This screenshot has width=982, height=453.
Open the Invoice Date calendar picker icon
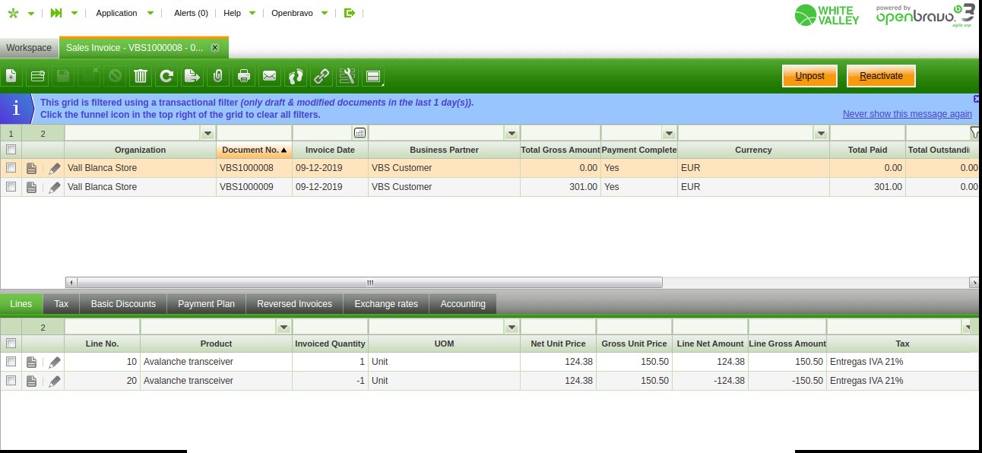360,133
